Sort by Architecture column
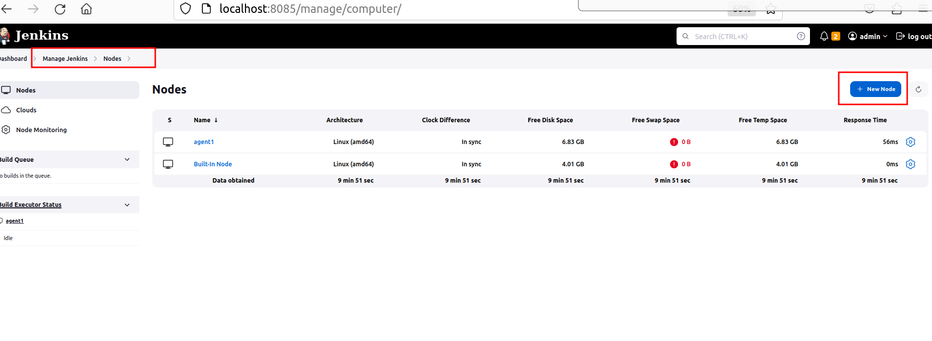 click(x=344, y=120)
